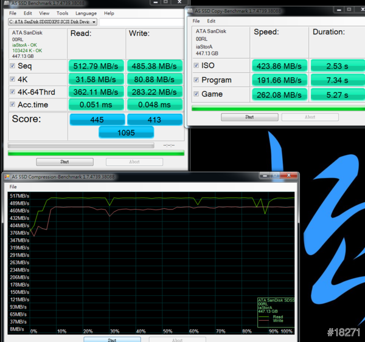Disable the Acc.time test checkbox
Screen dimensions: 365x342
13,104
